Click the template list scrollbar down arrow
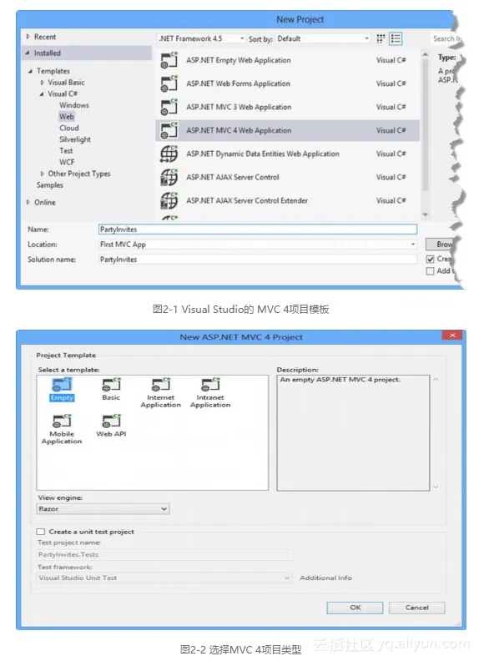 [x=425, y=215]
